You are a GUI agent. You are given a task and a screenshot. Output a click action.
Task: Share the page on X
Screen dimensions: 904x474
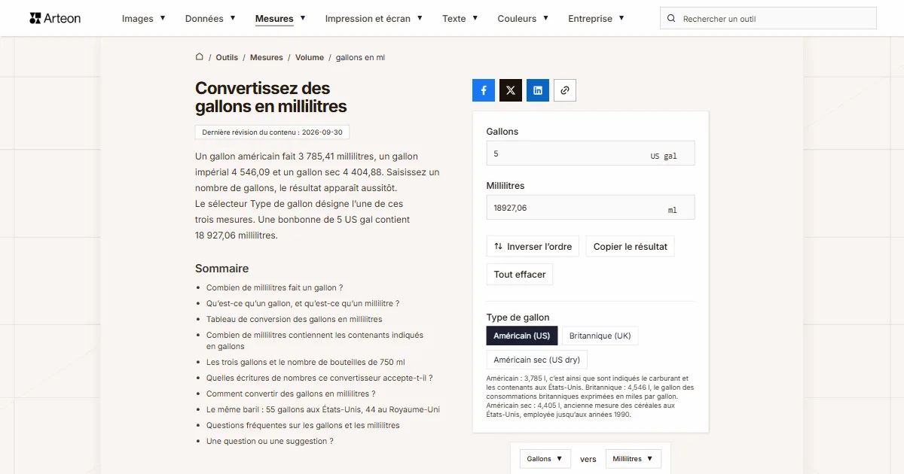511,90
